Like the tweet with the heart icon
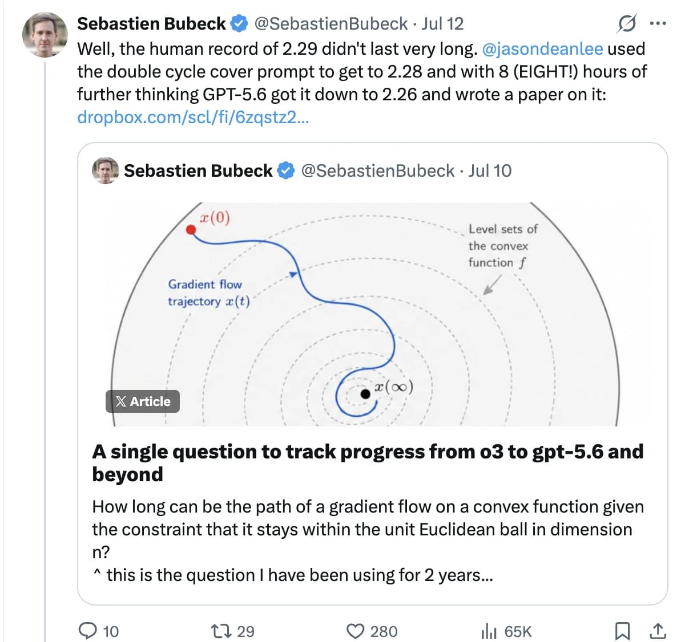The height and width of the screenshot is (642, 685). [x=372, y=631]
